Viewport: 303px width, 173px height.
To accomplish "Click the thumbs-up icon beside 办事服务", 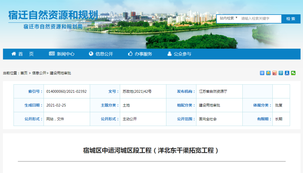I will point(130,54).
